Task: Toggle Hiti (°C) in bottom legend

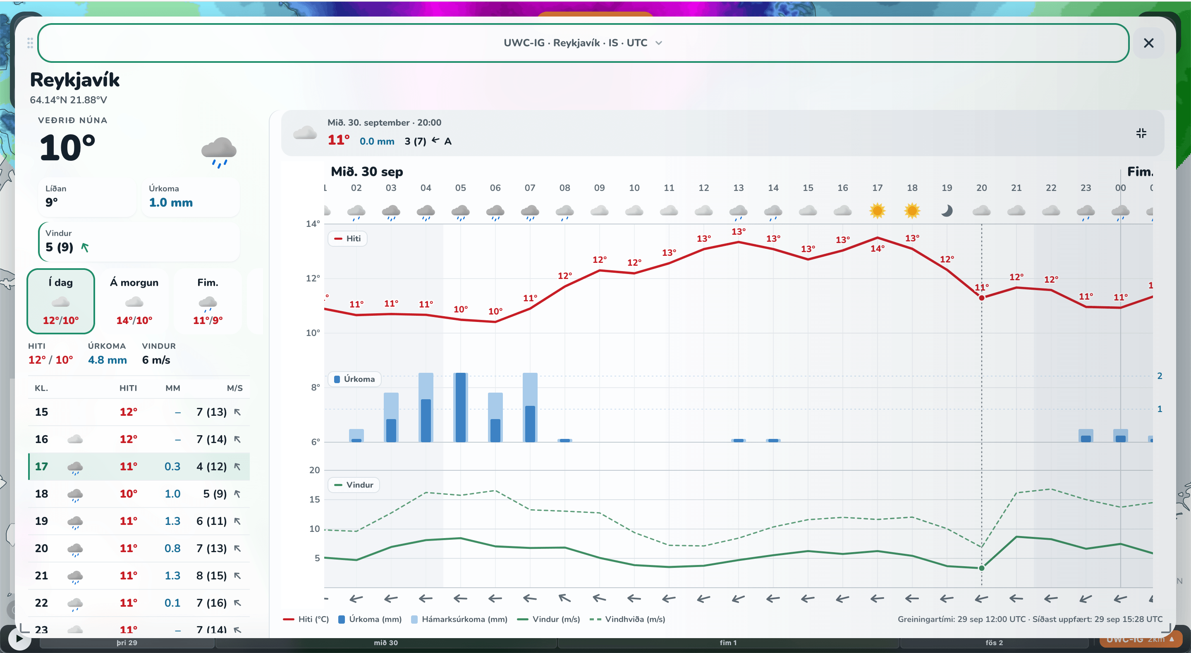Action: [x=306, y=619]
